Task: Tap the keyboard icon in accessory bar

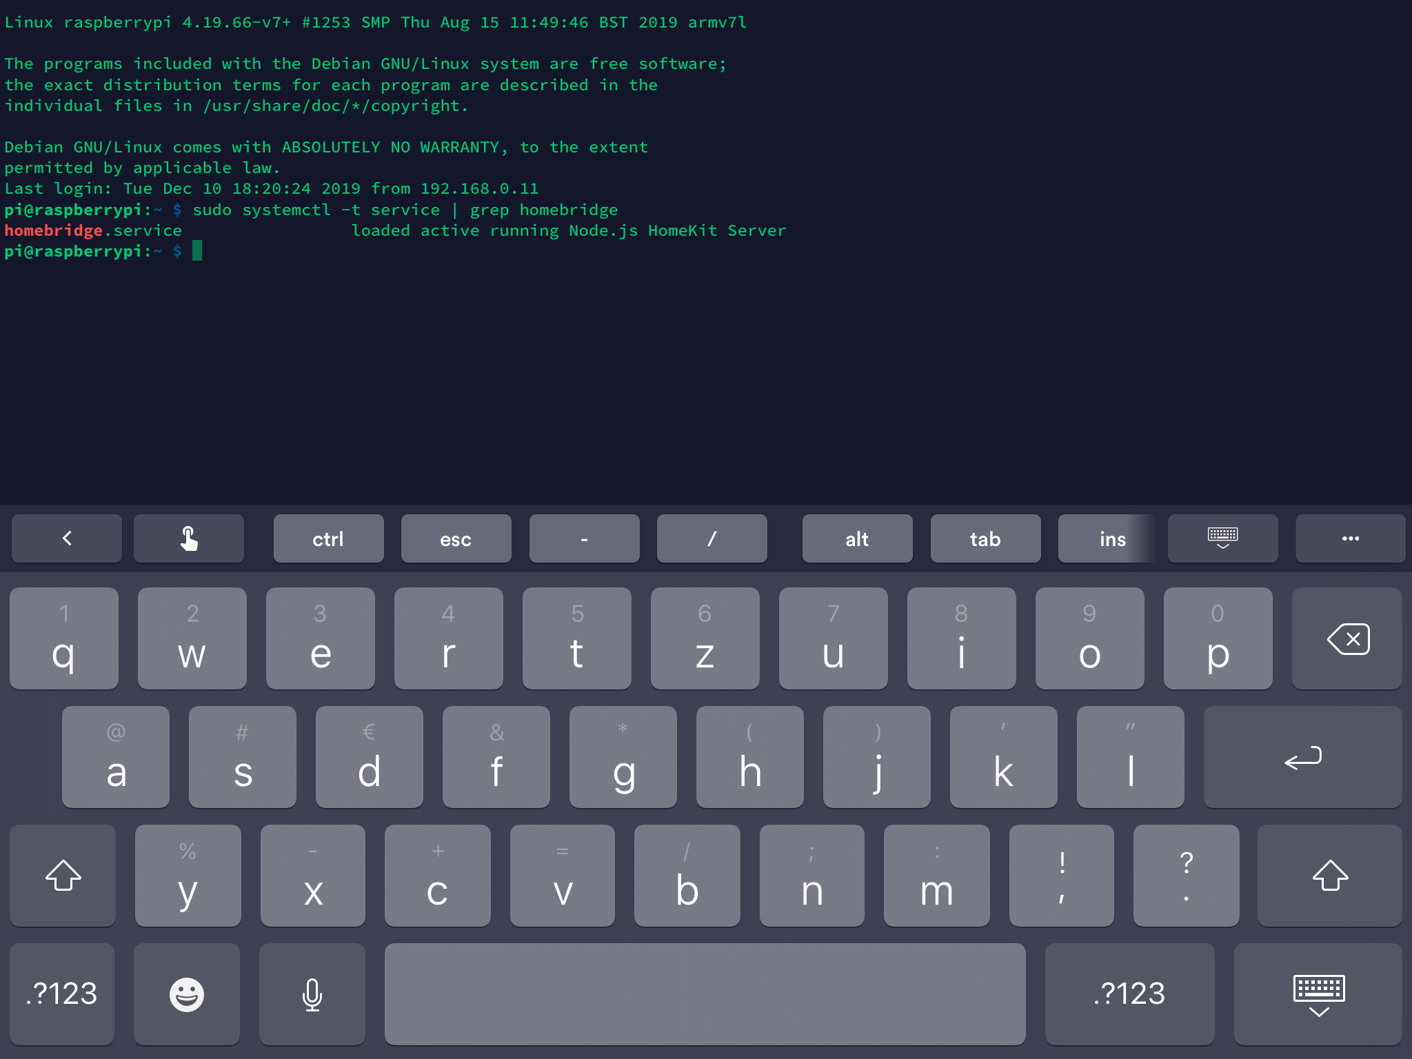Action: tap(1222, 538)
